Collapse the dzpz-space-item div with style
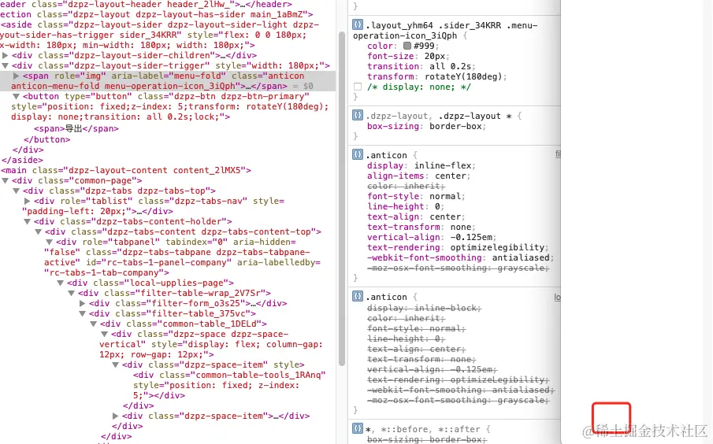Viewport: 713px width, 444px height. [116, 364]
